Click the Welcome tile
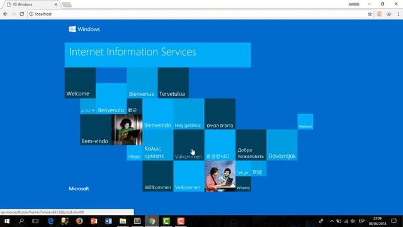Screen dimensions: 403x227 80,83
